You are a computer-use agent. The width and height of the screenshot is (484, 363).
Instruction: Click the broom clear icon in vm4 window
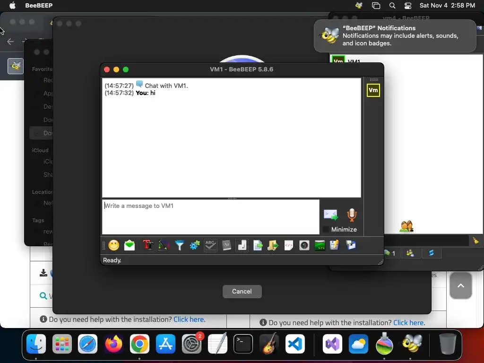(x=475, y=241)
